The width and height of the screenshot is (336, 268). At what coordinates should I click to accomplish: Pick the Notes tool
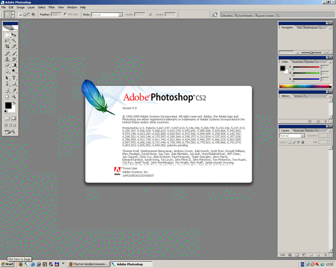pos(7,91)
